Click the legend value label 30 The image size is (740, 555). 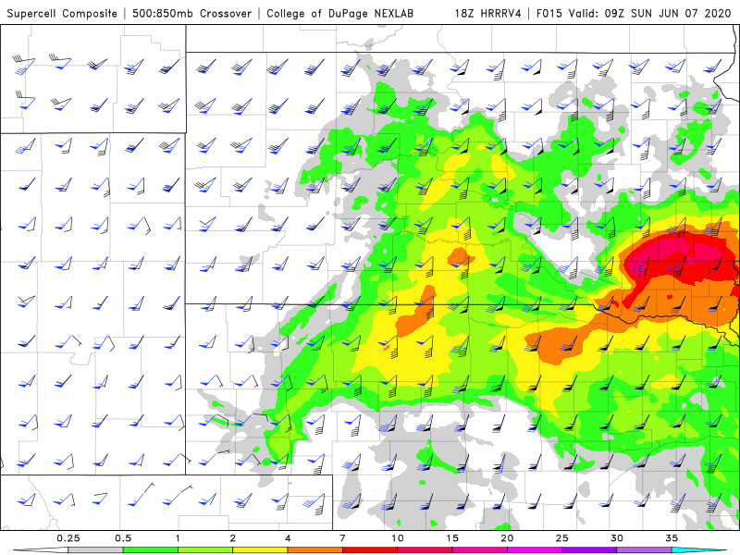pyautogui.click(x=617, y=538)
